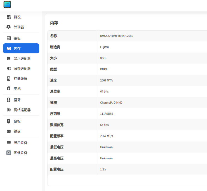Click the 鼠标 mouse icon
Screen dimensions: 207x191
(x=9, y=121)
